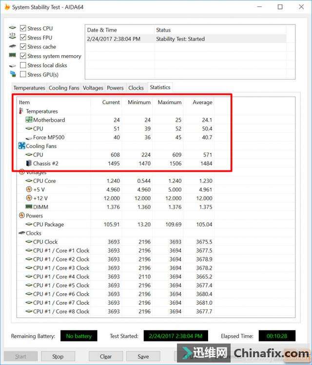Maximize the AIDA64 window
This screenshot has width=312, height=365.
tap(280, 7)
